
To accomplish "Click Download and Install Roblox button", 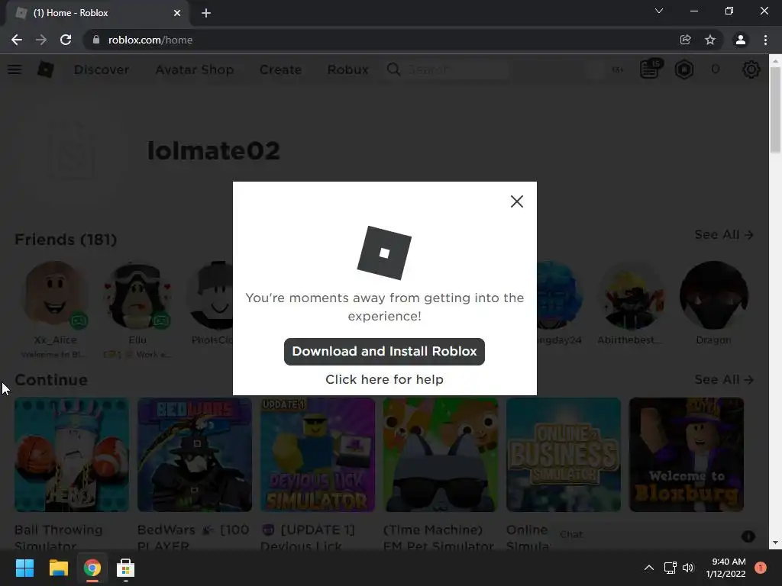I will point(384,351).
